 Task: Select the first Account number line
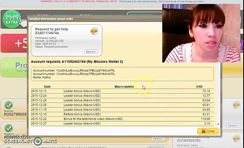[74, 71]
